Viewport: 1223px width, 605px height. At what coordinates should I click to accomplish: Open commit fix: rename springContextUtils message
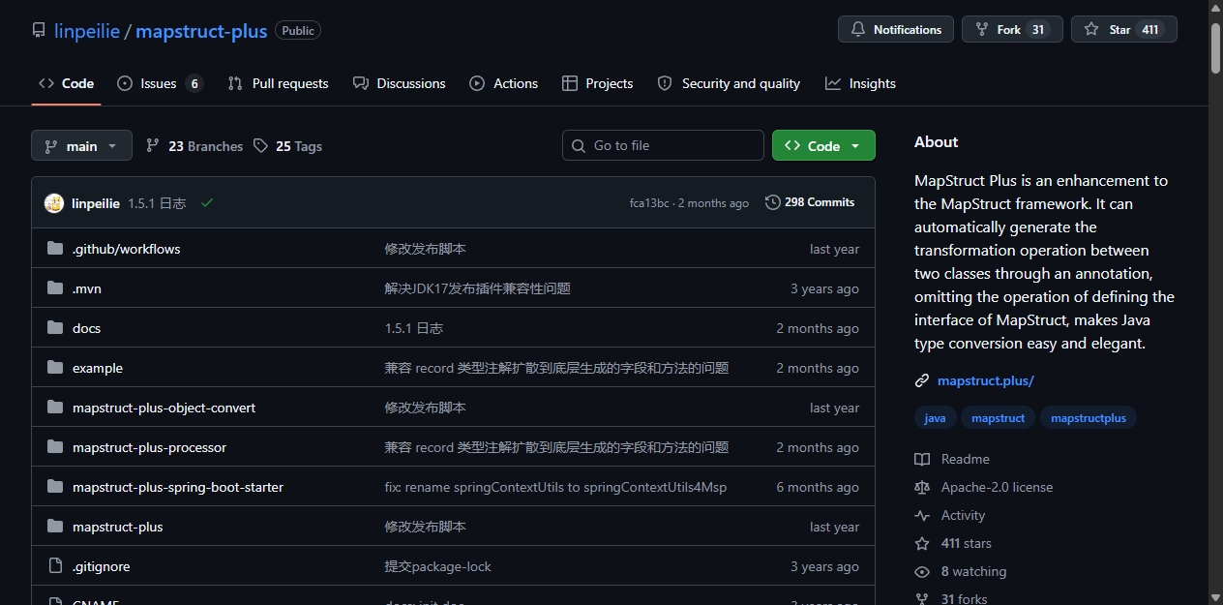point(555,487)
